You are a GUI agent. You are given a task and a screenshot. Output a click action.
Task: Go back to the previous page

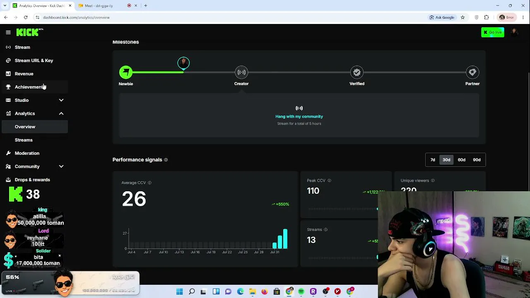[6, 17]
